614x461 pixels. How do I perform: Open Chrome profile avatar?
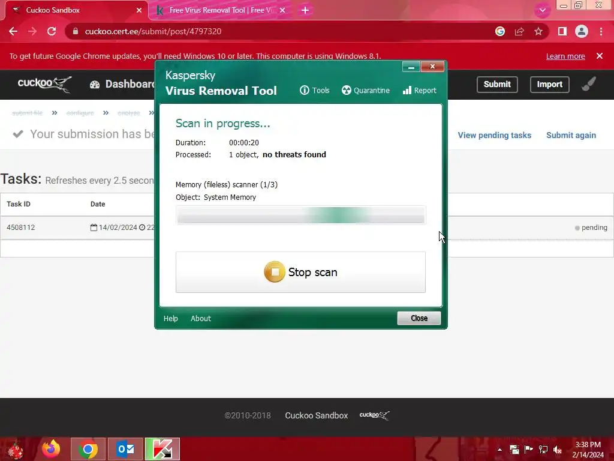coord(582,31)
